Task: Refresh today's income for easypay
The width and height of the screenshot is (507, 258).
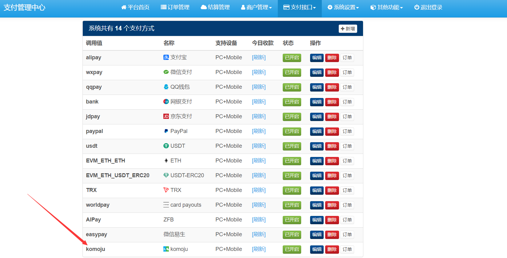Action: (259, 234)
